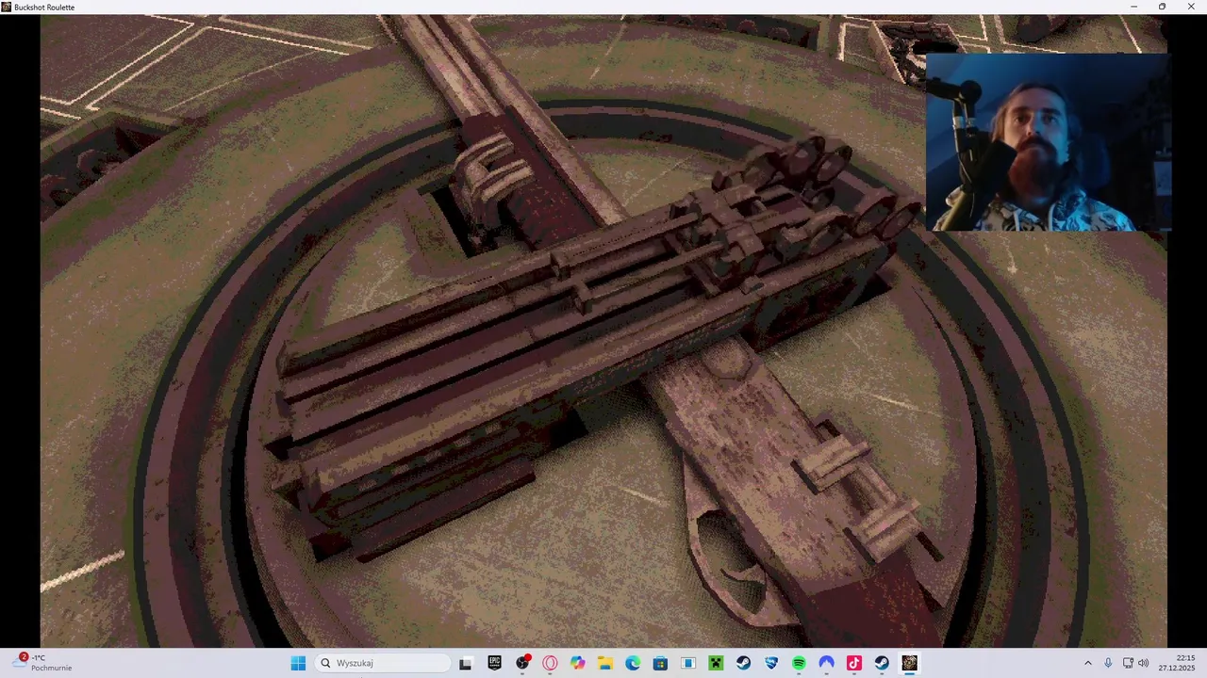This screenshot has width=1207, height=678.
Task: Expand the hidden system tray icons
Action: click(1087, 663)
